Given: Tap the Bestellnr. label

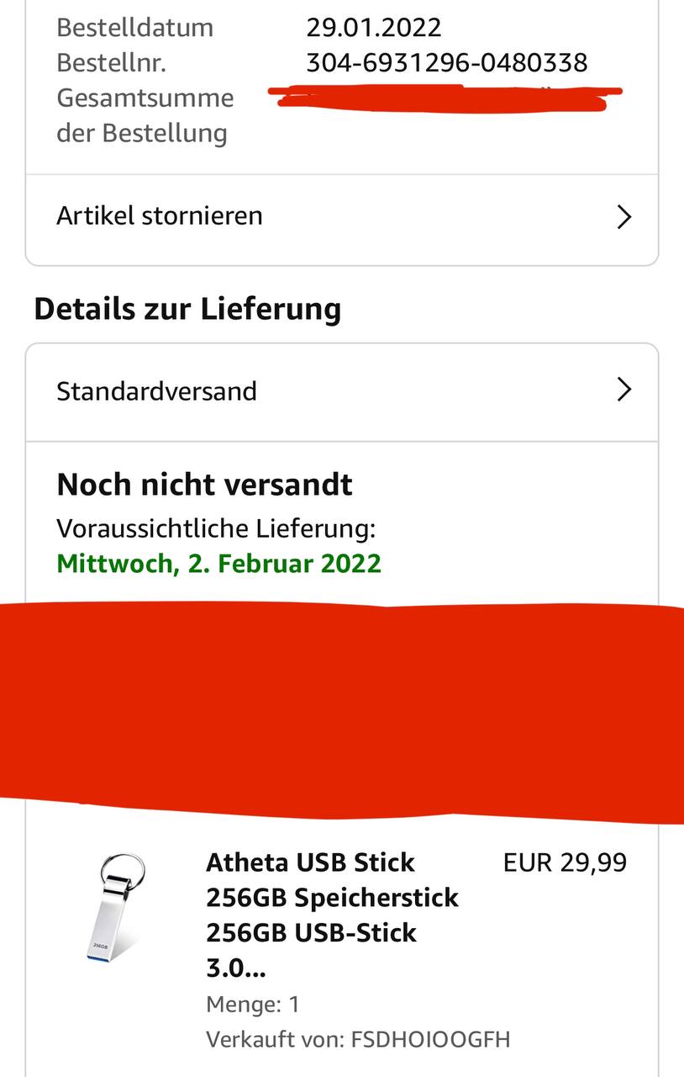Looking at the screenshot, I should [x=111, y=63].
